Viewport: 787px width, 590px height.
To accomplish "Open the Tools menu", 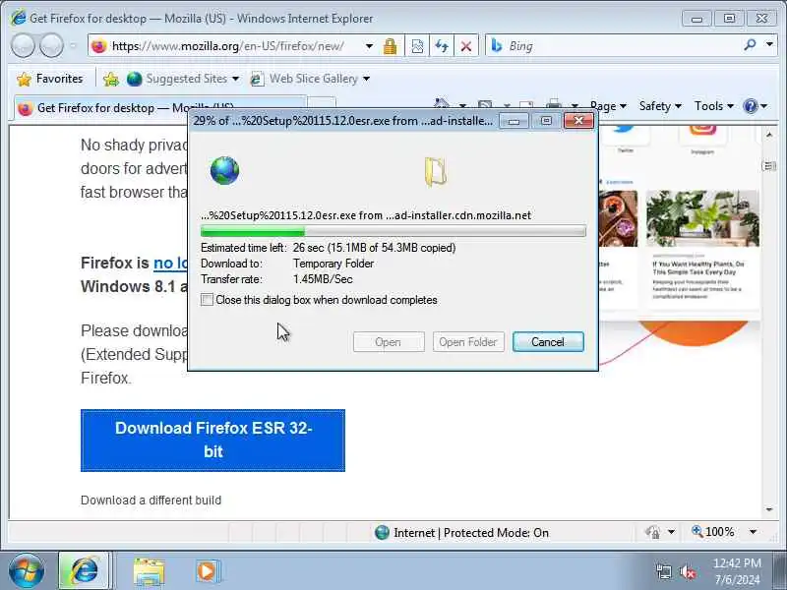I will (x=714, y=106).
